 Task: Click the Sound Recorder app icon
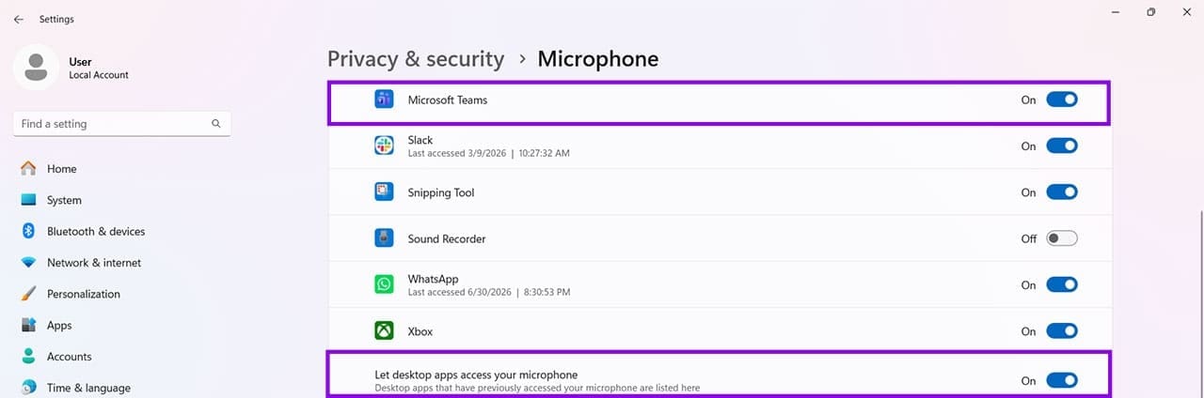coord(384,238)
